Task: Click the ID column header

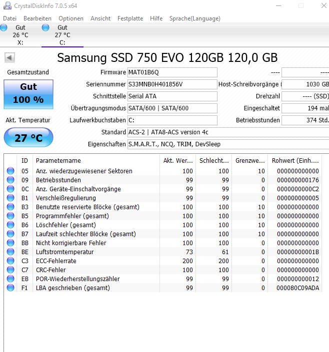Action: click(24, 160)
